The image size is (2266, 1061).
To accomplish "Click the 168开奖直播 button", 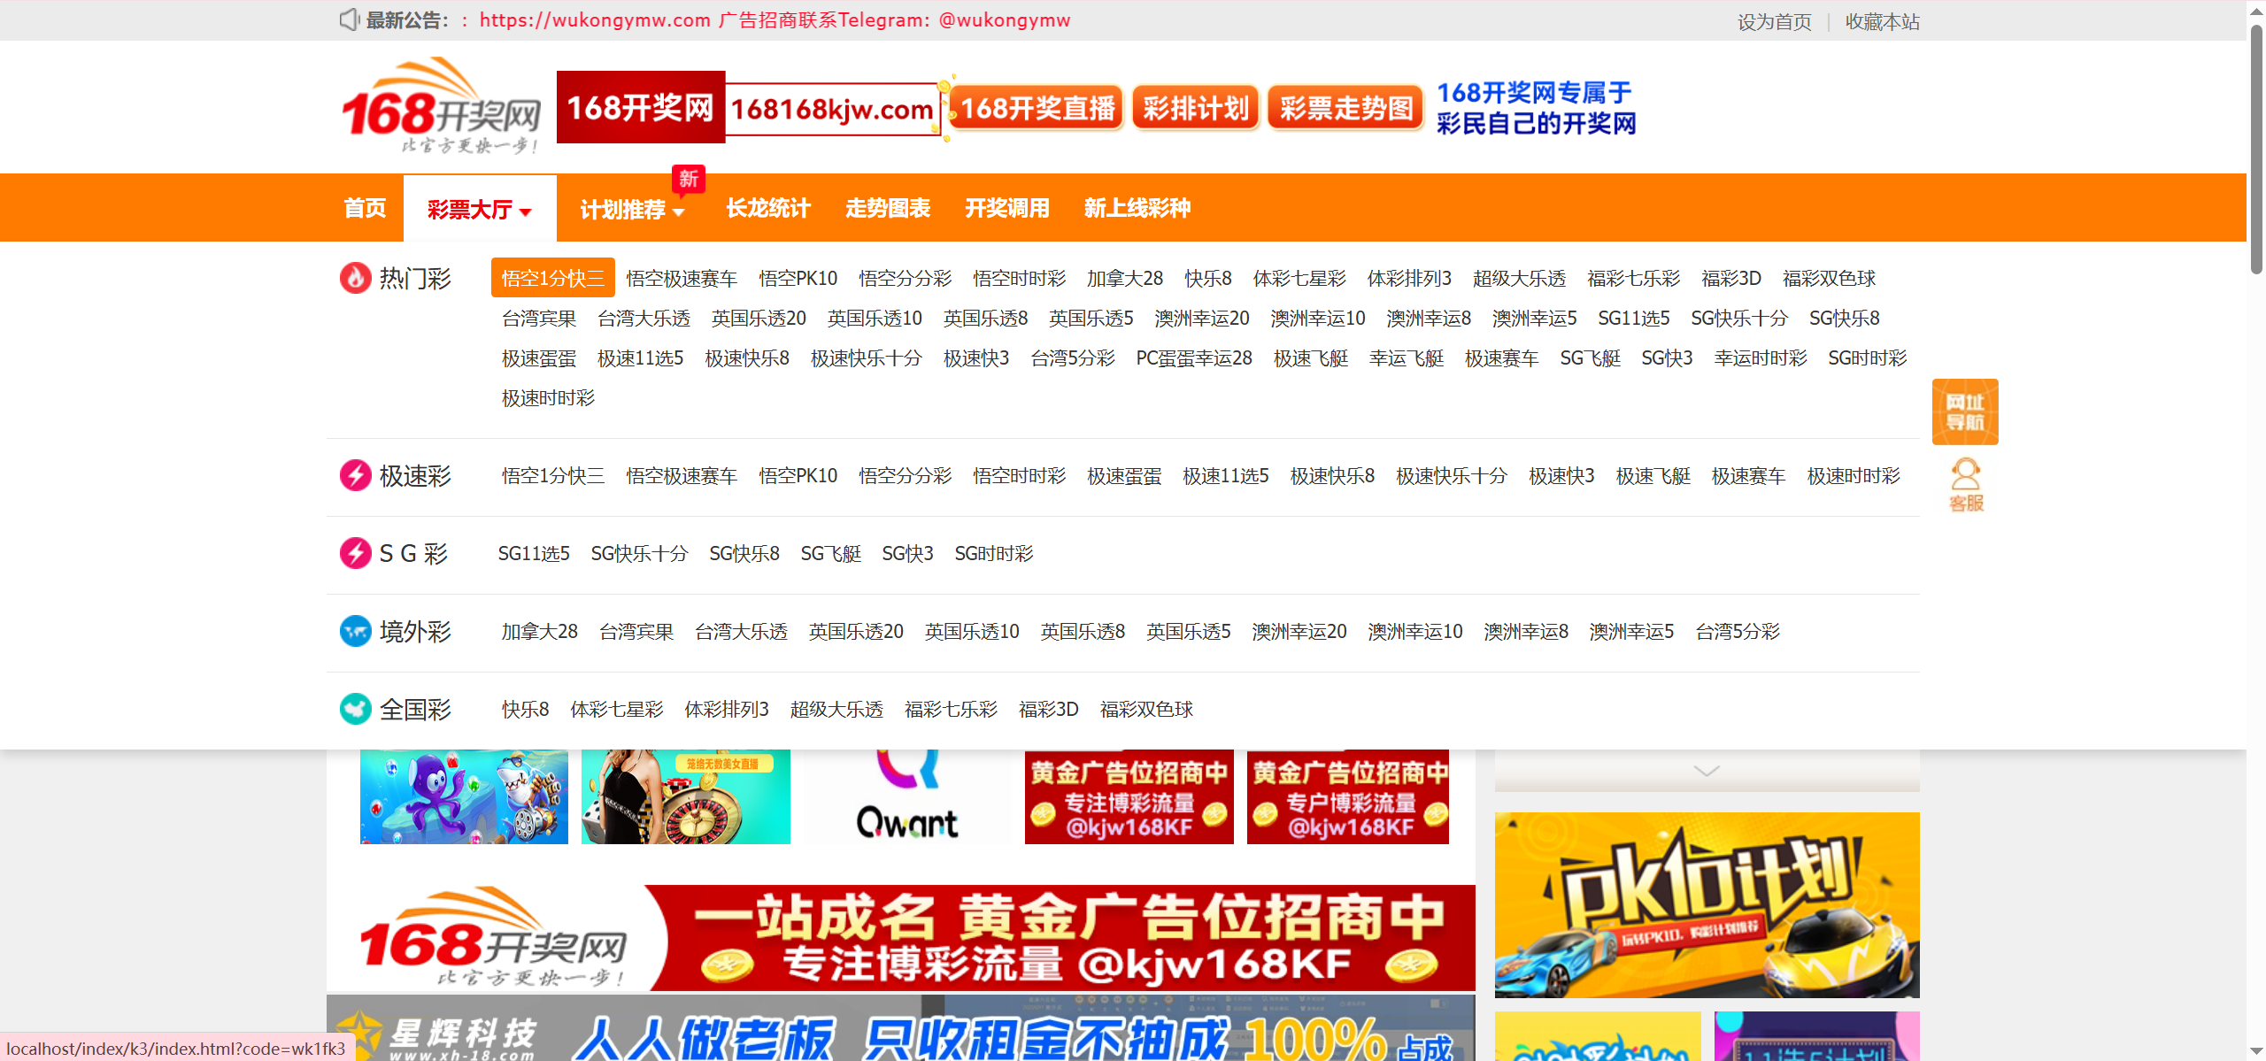I will (x=1037, y=109).
